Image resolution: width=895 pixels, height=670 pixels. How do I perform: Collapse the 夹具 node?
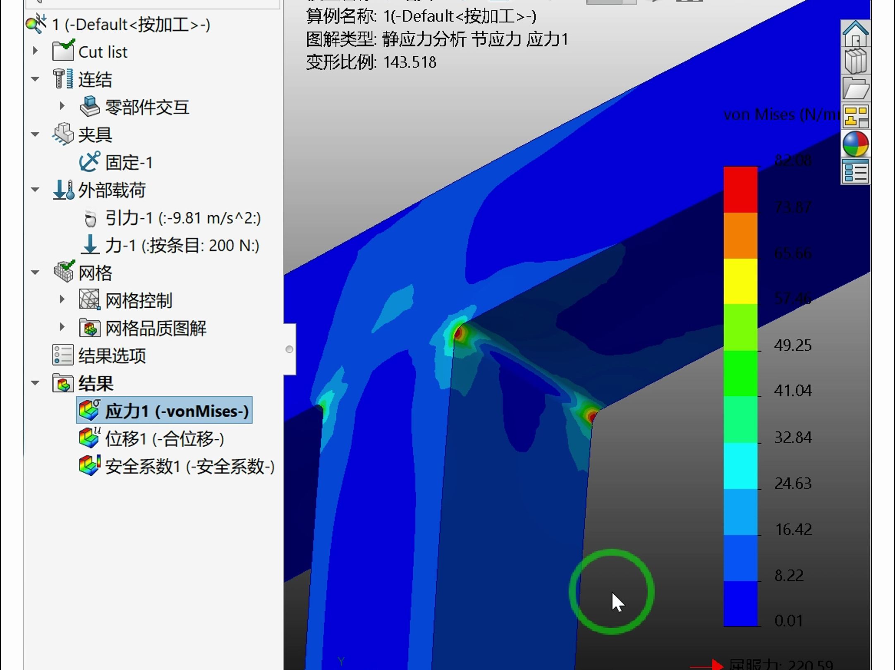click(36, 134)
